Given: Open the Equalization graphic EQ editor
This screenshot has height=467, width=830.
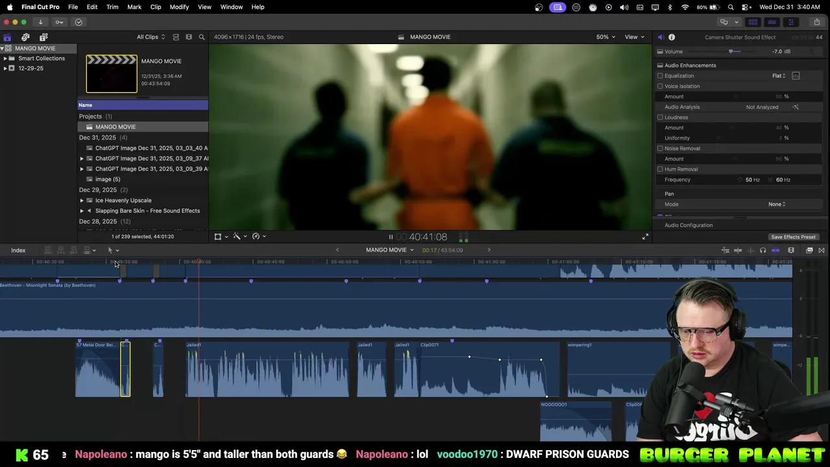Looking at the screenshot, I should click(796, 76).
